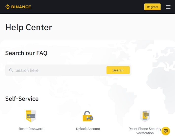Click the Unlock Account padlock icon
The width and height of the screenshot is (175, 137).
pos(88,116)
